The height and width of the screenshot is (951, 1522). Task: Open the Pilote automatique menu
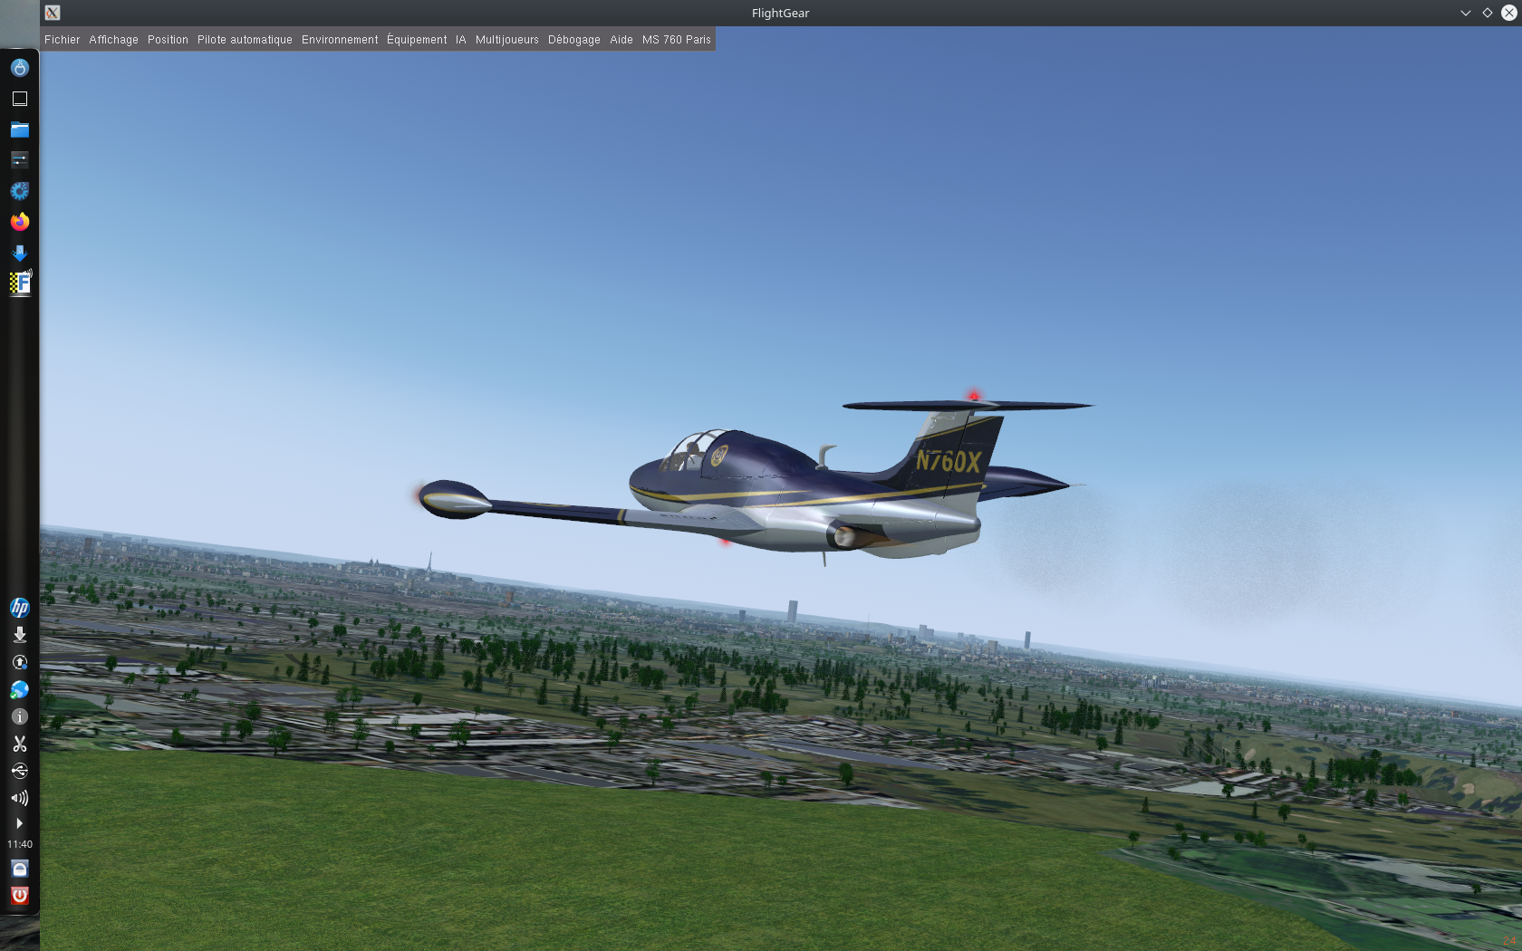(x=245, y=40)
